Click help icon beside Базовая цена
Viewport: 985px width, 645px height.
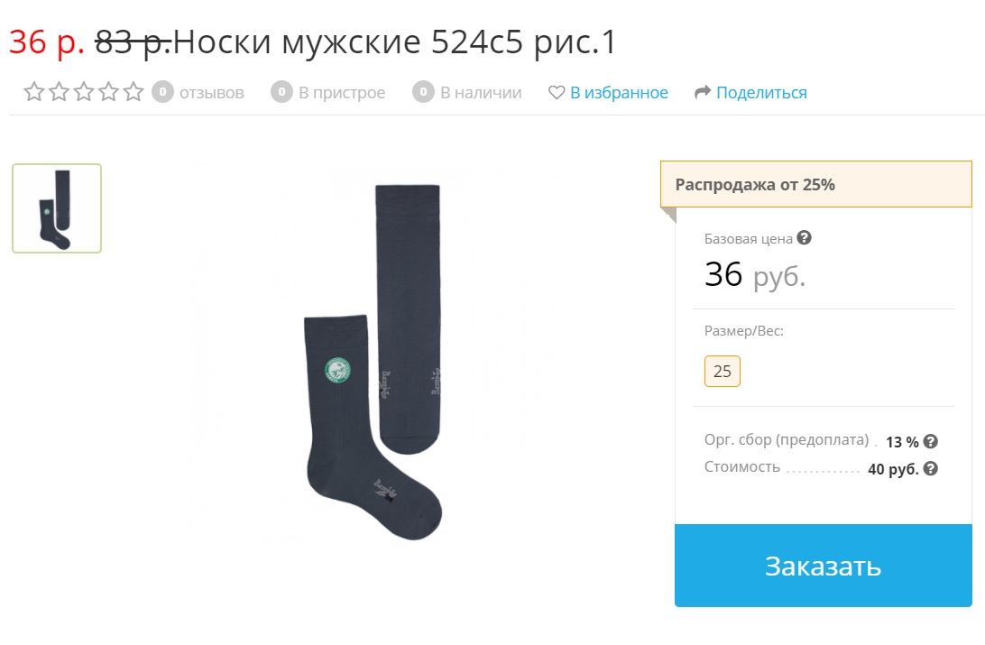[x=804, y=238]
